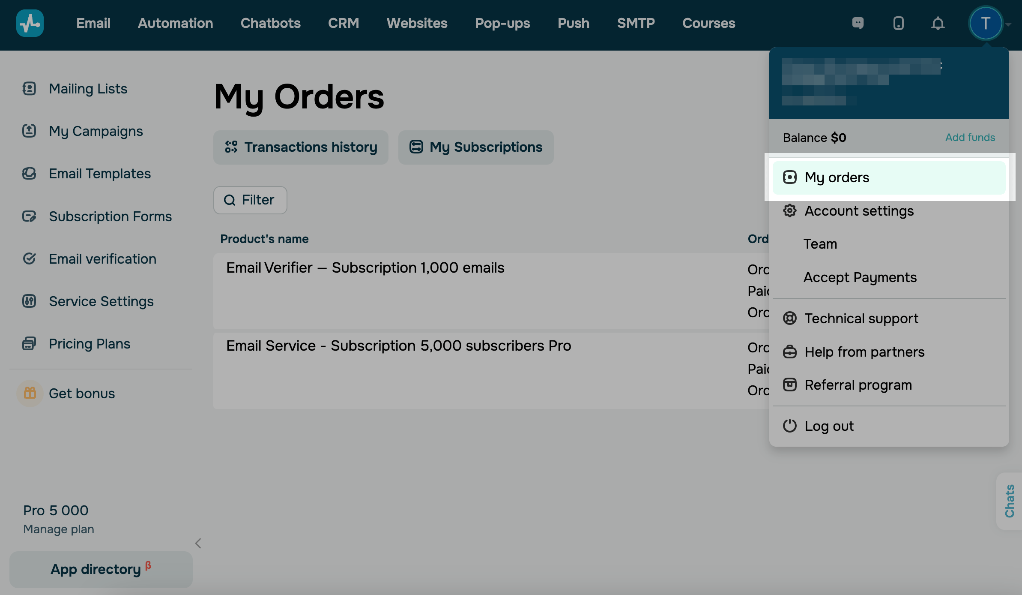Click the gift icon beside Get bonus
Image resolution: width=1022 pixels, height=595 pixels.
pos(30,393)
